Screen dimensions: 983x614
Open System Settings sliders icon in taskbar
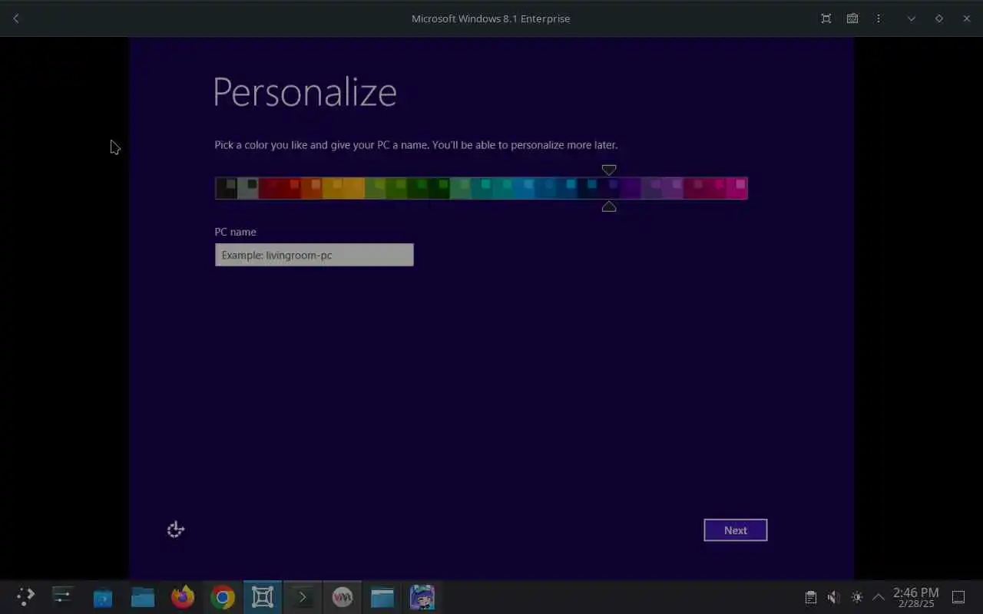(x=62, y=597)
